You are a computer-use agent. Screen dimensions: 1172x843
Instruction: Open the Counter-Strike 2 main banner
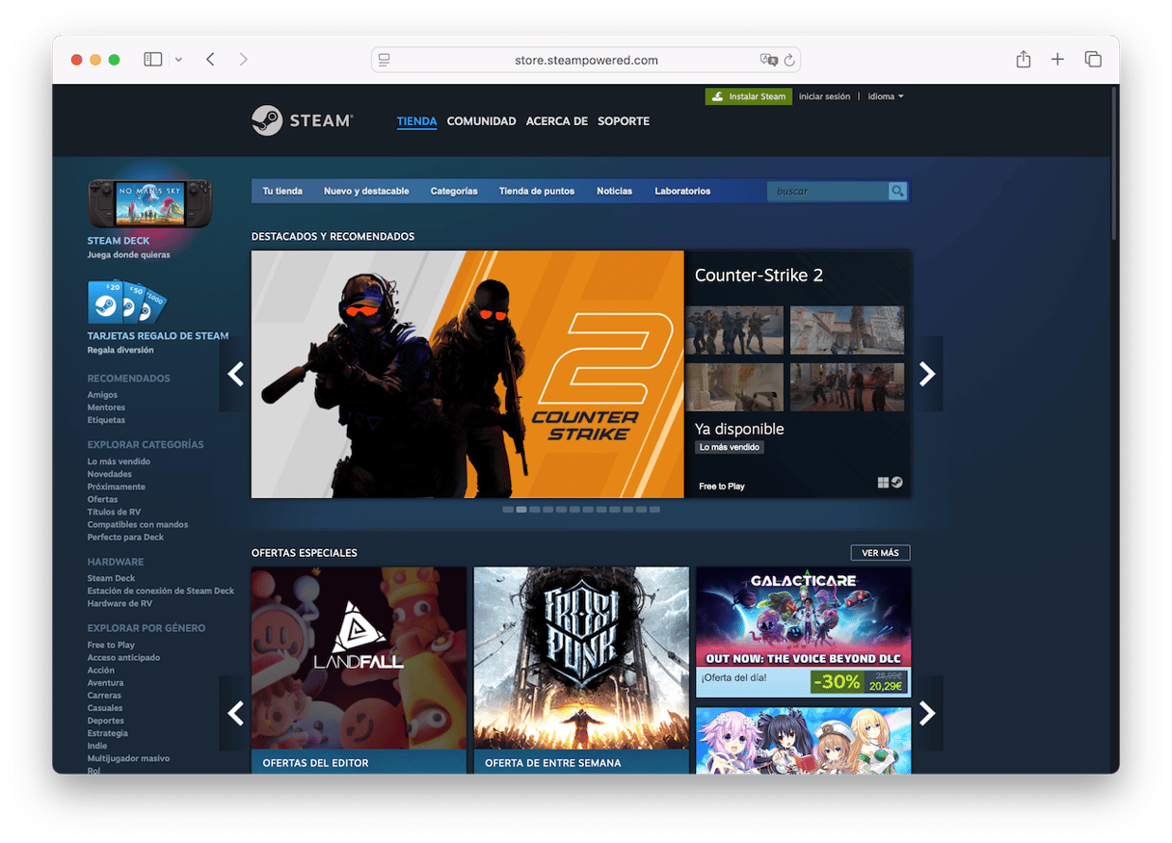pyautogui.click(x=467, y=374)
